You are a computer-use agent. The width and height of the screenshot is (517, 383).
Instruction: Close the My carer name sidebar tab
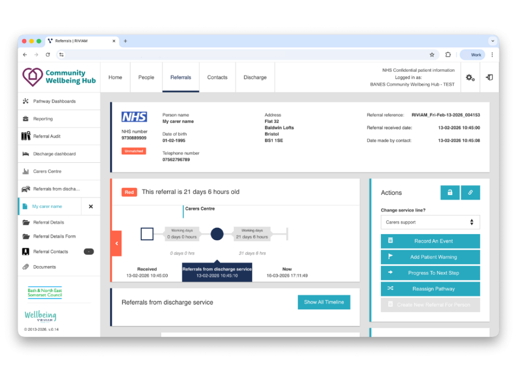[91, 207]
